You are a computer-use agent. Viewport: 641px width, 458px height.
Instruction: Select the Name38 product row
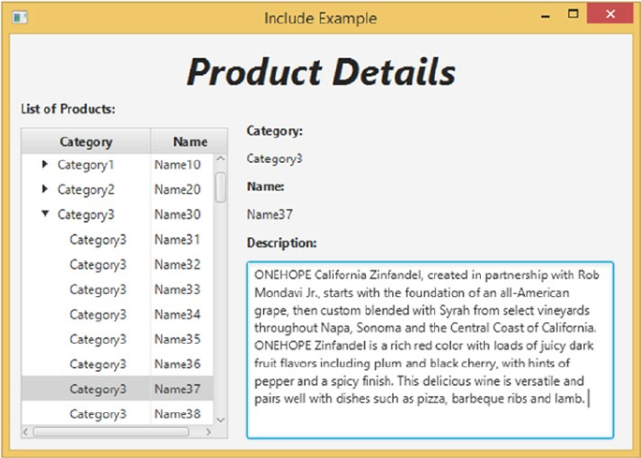tap(117, 413)
